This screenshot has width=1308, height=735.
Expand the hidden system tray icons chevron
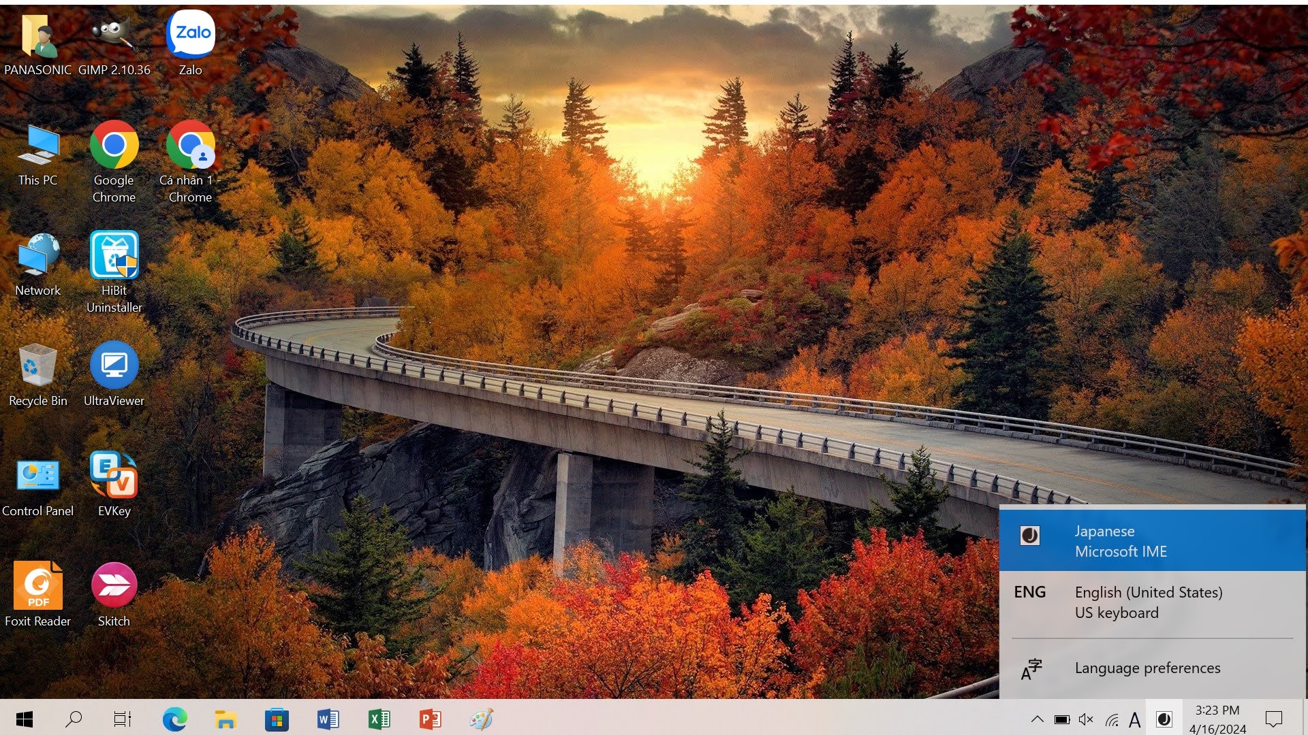tap(1037, 719)
